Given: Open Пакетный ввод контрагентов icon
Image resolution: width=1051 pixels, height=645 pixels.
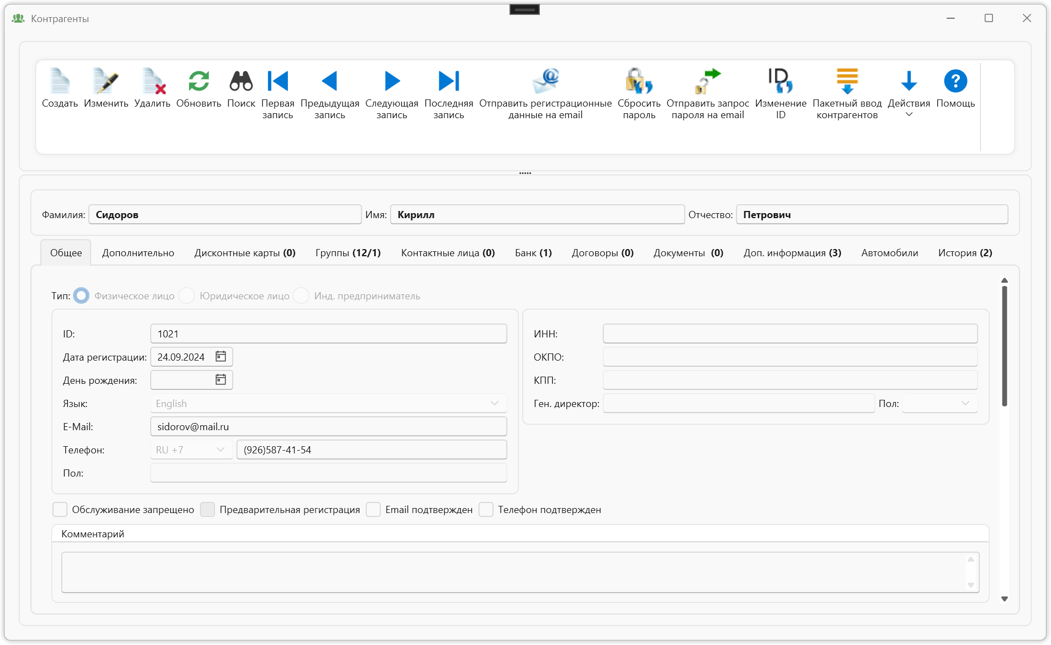Looking at the screenshot, I should coord(847,81).
